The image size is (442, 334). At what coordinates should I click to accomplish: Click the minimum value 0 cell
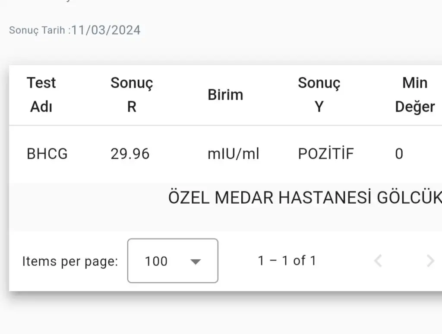399,154
